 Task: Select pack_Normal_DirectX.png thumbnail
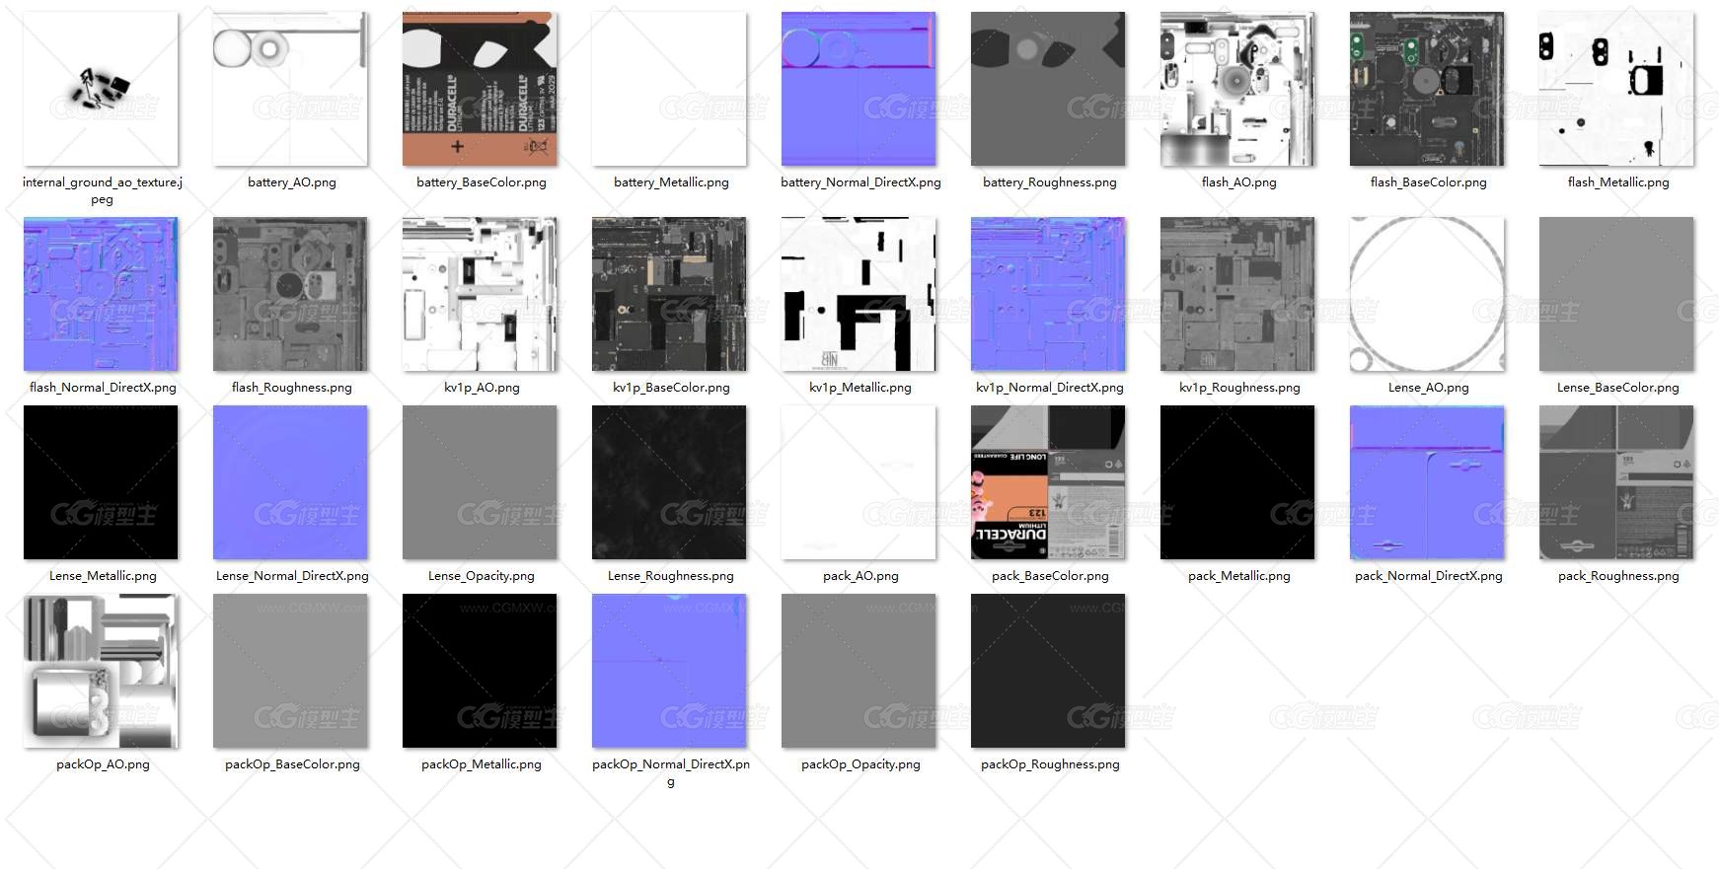1427,482
